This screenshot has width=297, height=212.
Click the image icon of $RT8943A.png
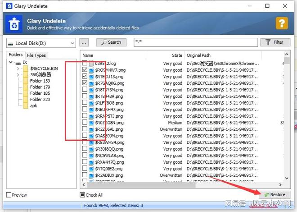pos(91,97)
